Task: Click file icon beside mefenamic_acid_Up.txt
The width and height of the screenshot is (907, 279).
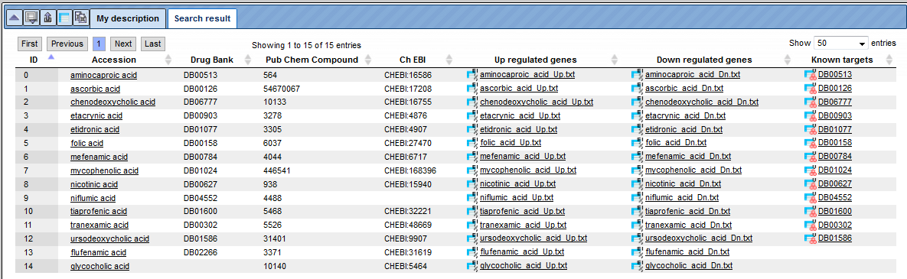Action: tap(472, 157)
